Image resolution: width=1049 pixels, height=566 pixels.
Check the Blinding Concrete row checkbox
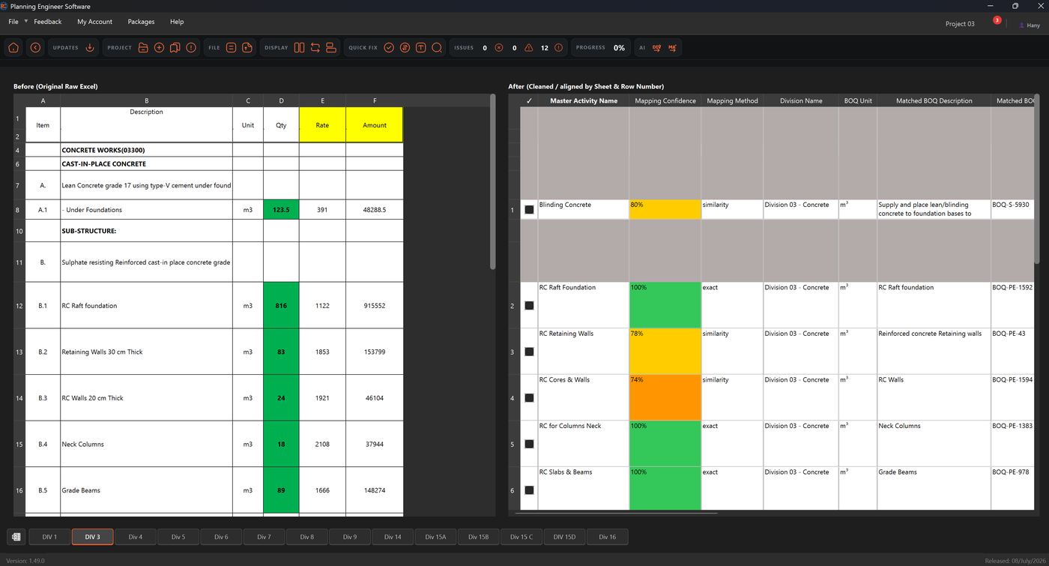tap(529, 210)
